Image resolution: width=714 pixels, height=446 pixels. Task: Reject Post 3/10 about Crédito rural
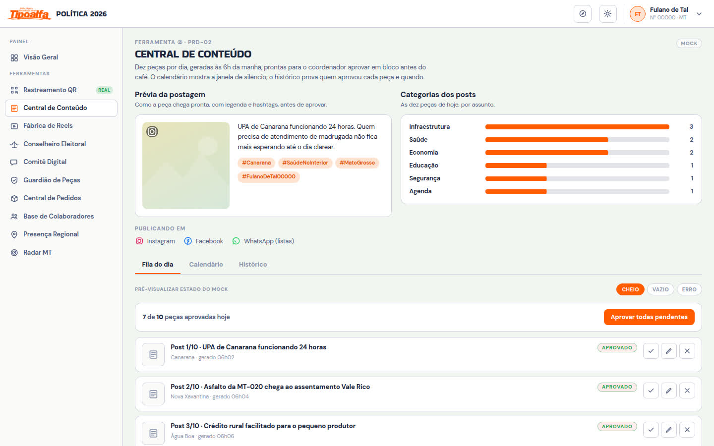pyautogui.click(x=687, y=430)
